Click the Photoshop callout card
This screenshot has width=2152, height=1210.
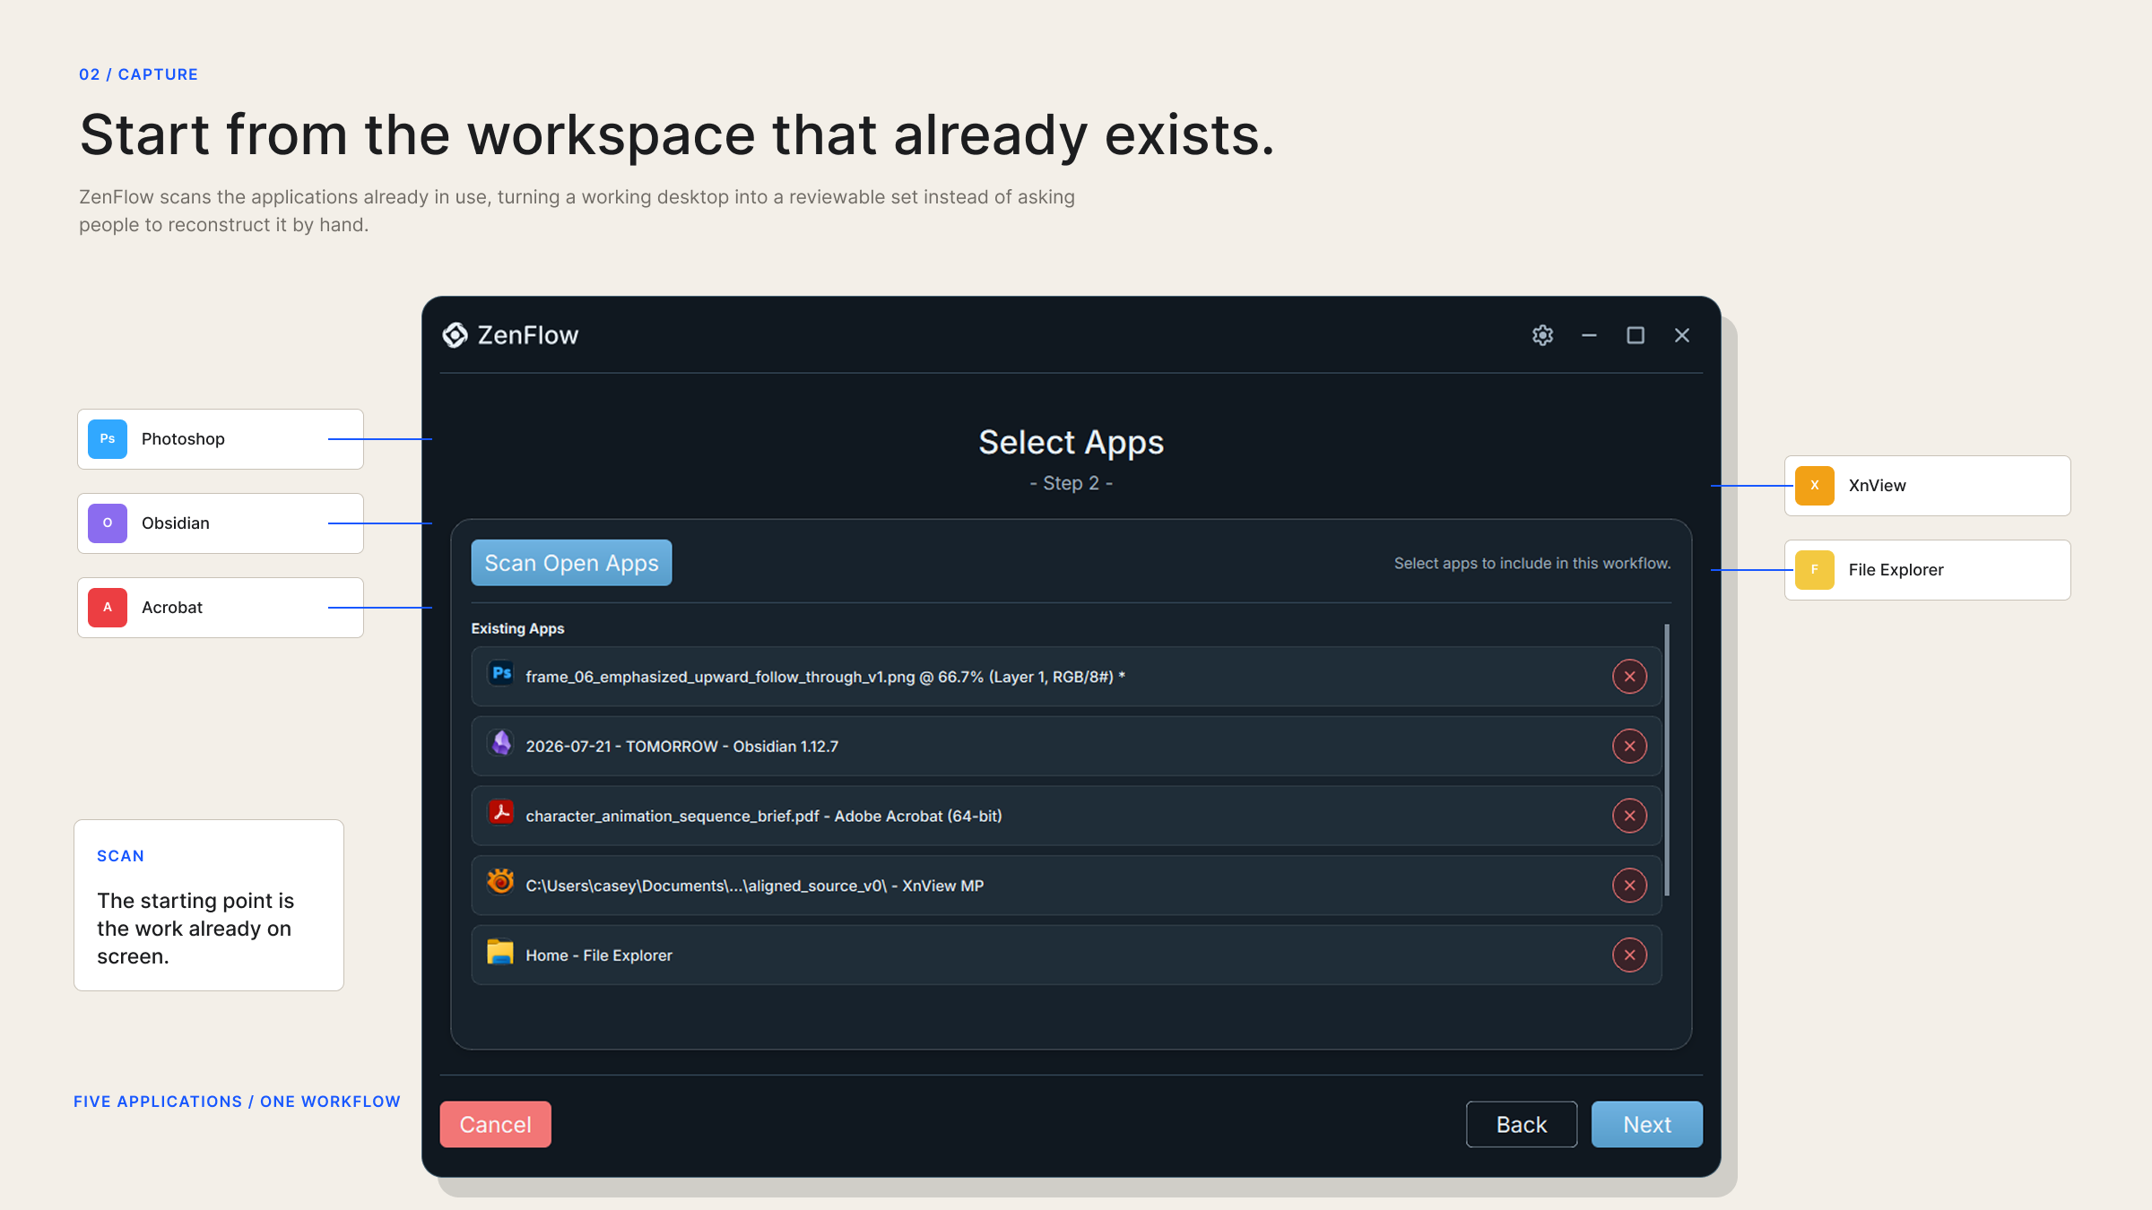(x=221, y=439)
